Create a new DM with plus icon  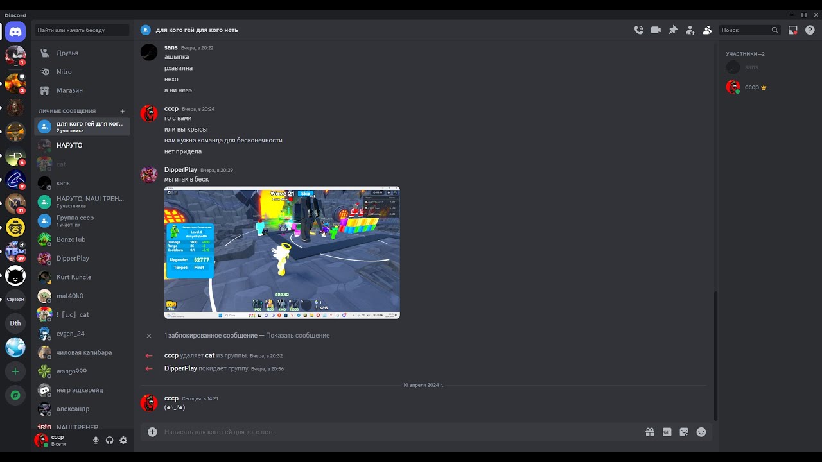[123, 111]
